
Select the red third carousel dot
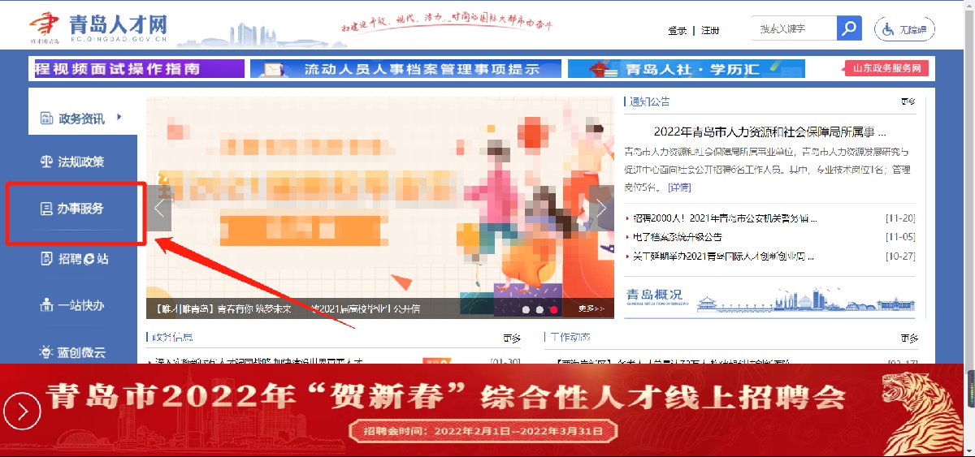(x=554, y=309)
